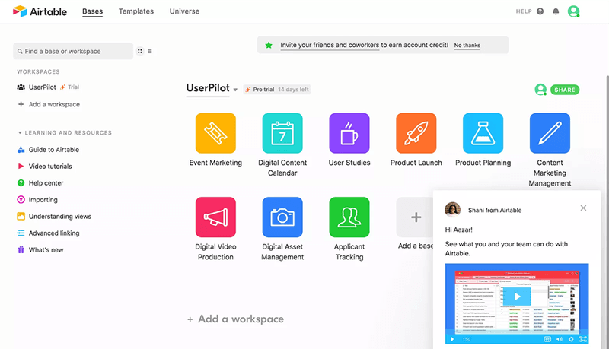Click the large play button on video

518,297
